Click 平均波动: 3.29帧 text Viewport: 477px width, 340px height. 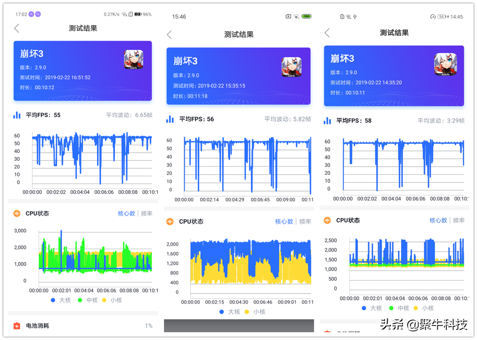pyautogui.click(x=441, y=121)
